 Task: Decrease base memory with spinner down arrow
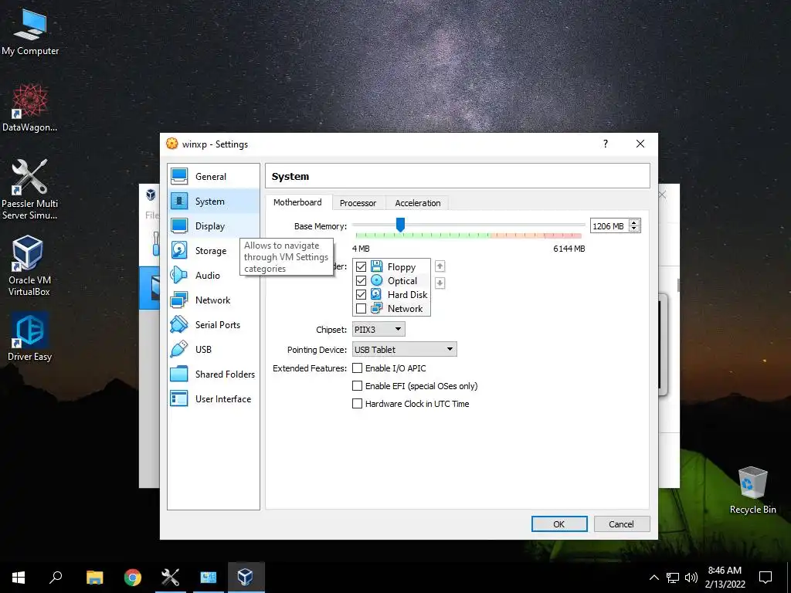point(635,229)
